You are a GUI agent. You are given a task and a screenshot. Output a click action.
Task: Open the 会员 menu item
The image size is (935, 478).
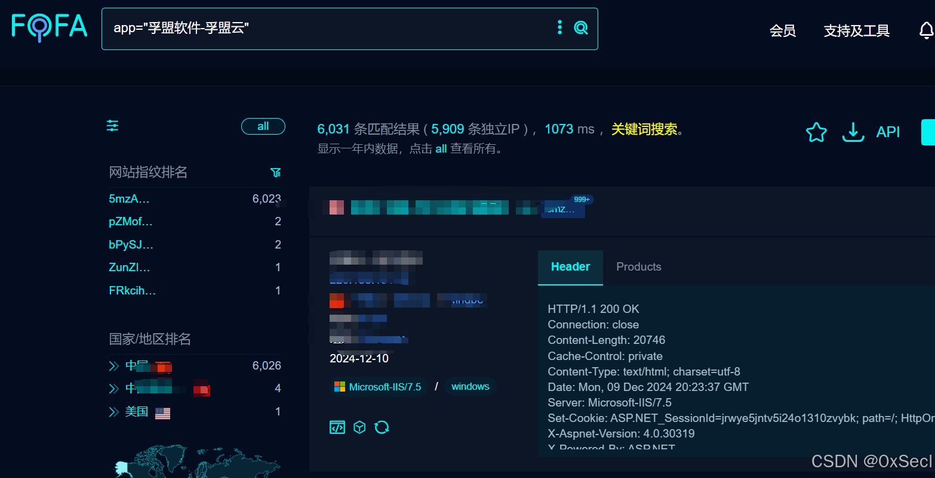click(783, 31)
